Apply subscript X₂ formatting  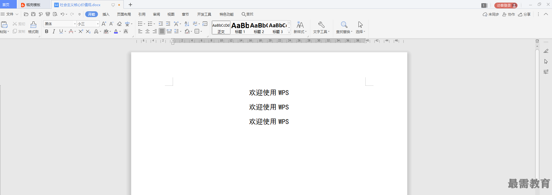click(88, 31)
